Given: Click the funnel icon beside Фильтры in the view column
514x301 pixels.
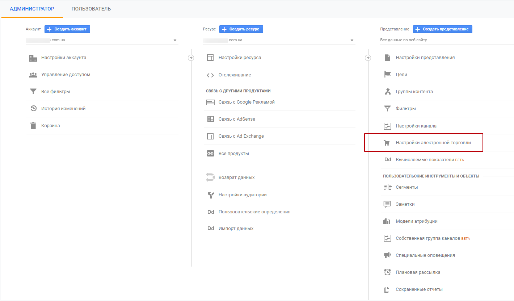Looking at the screenshot, I should point(387,108).
